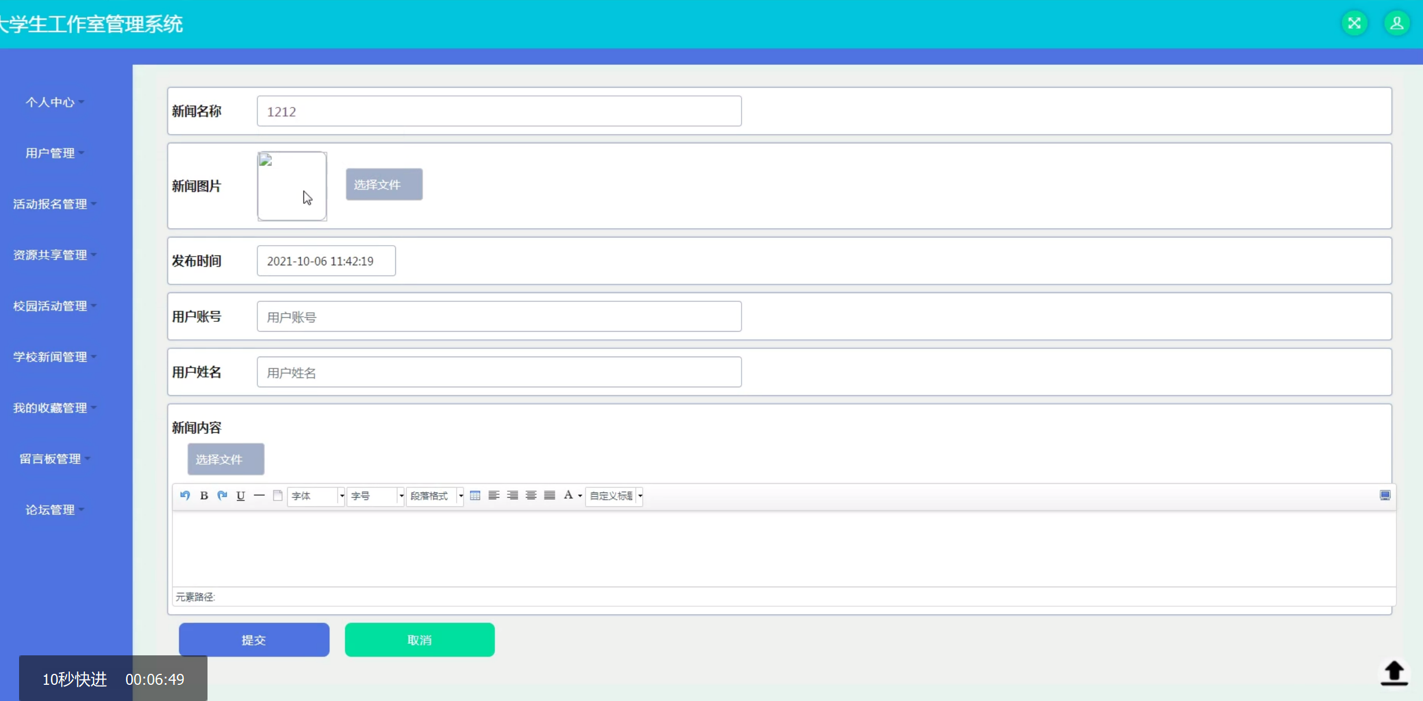Click 选择文件 button beside news image
Image resolution: width=1423 pixels, height=701 pixels.
coord(384,184)
